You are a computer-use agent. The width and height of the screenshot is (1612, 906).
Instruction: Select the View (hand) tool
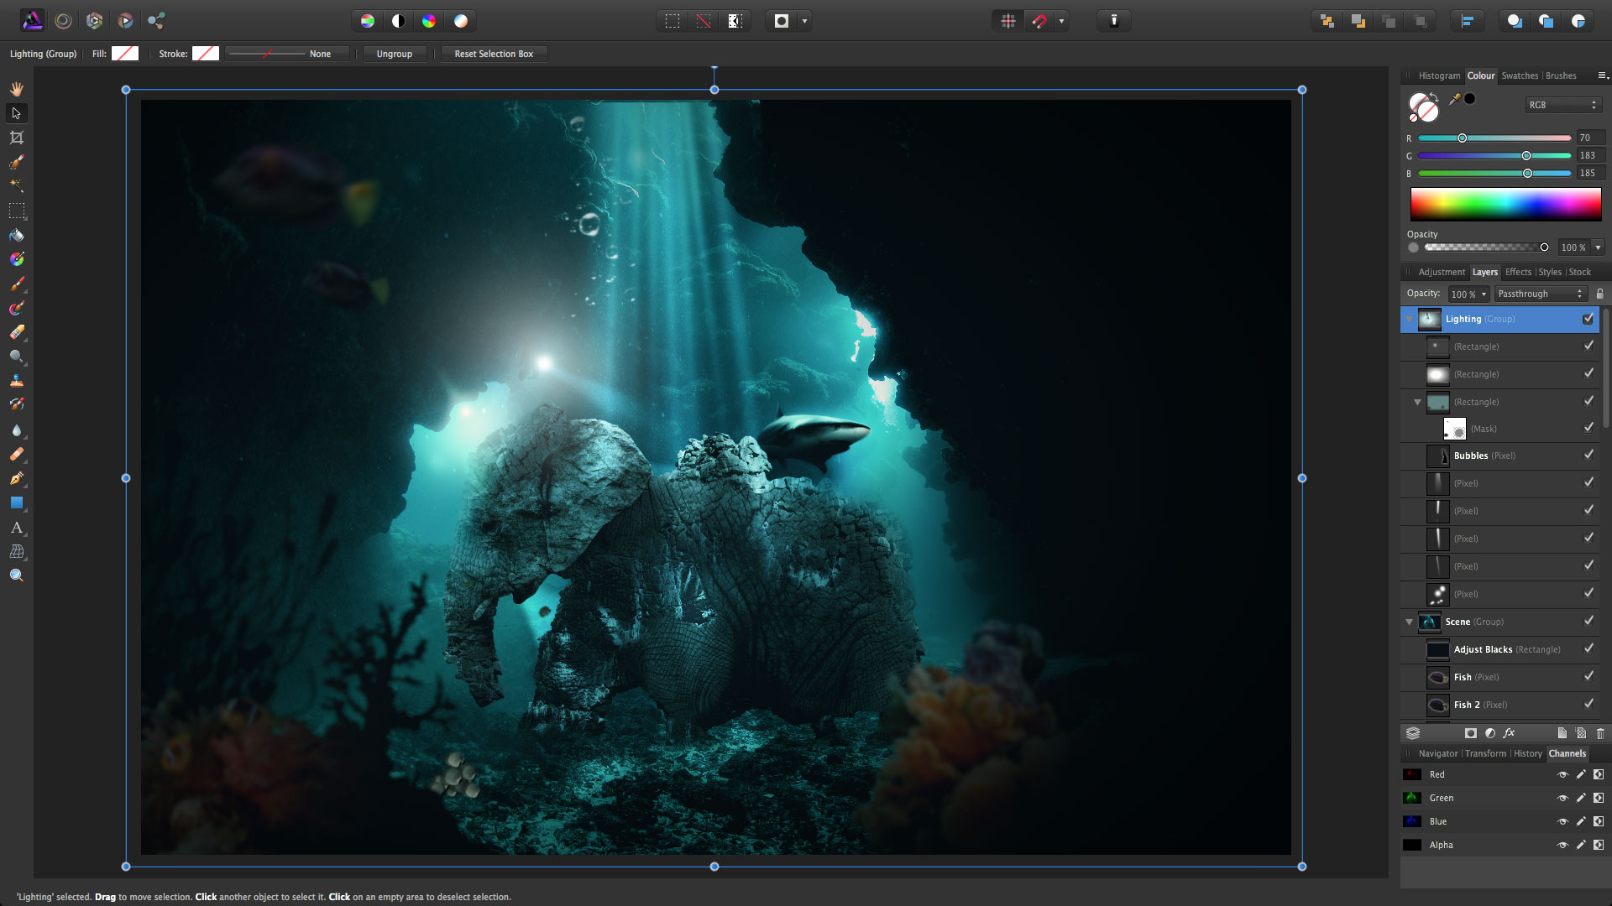coord(17,89)
